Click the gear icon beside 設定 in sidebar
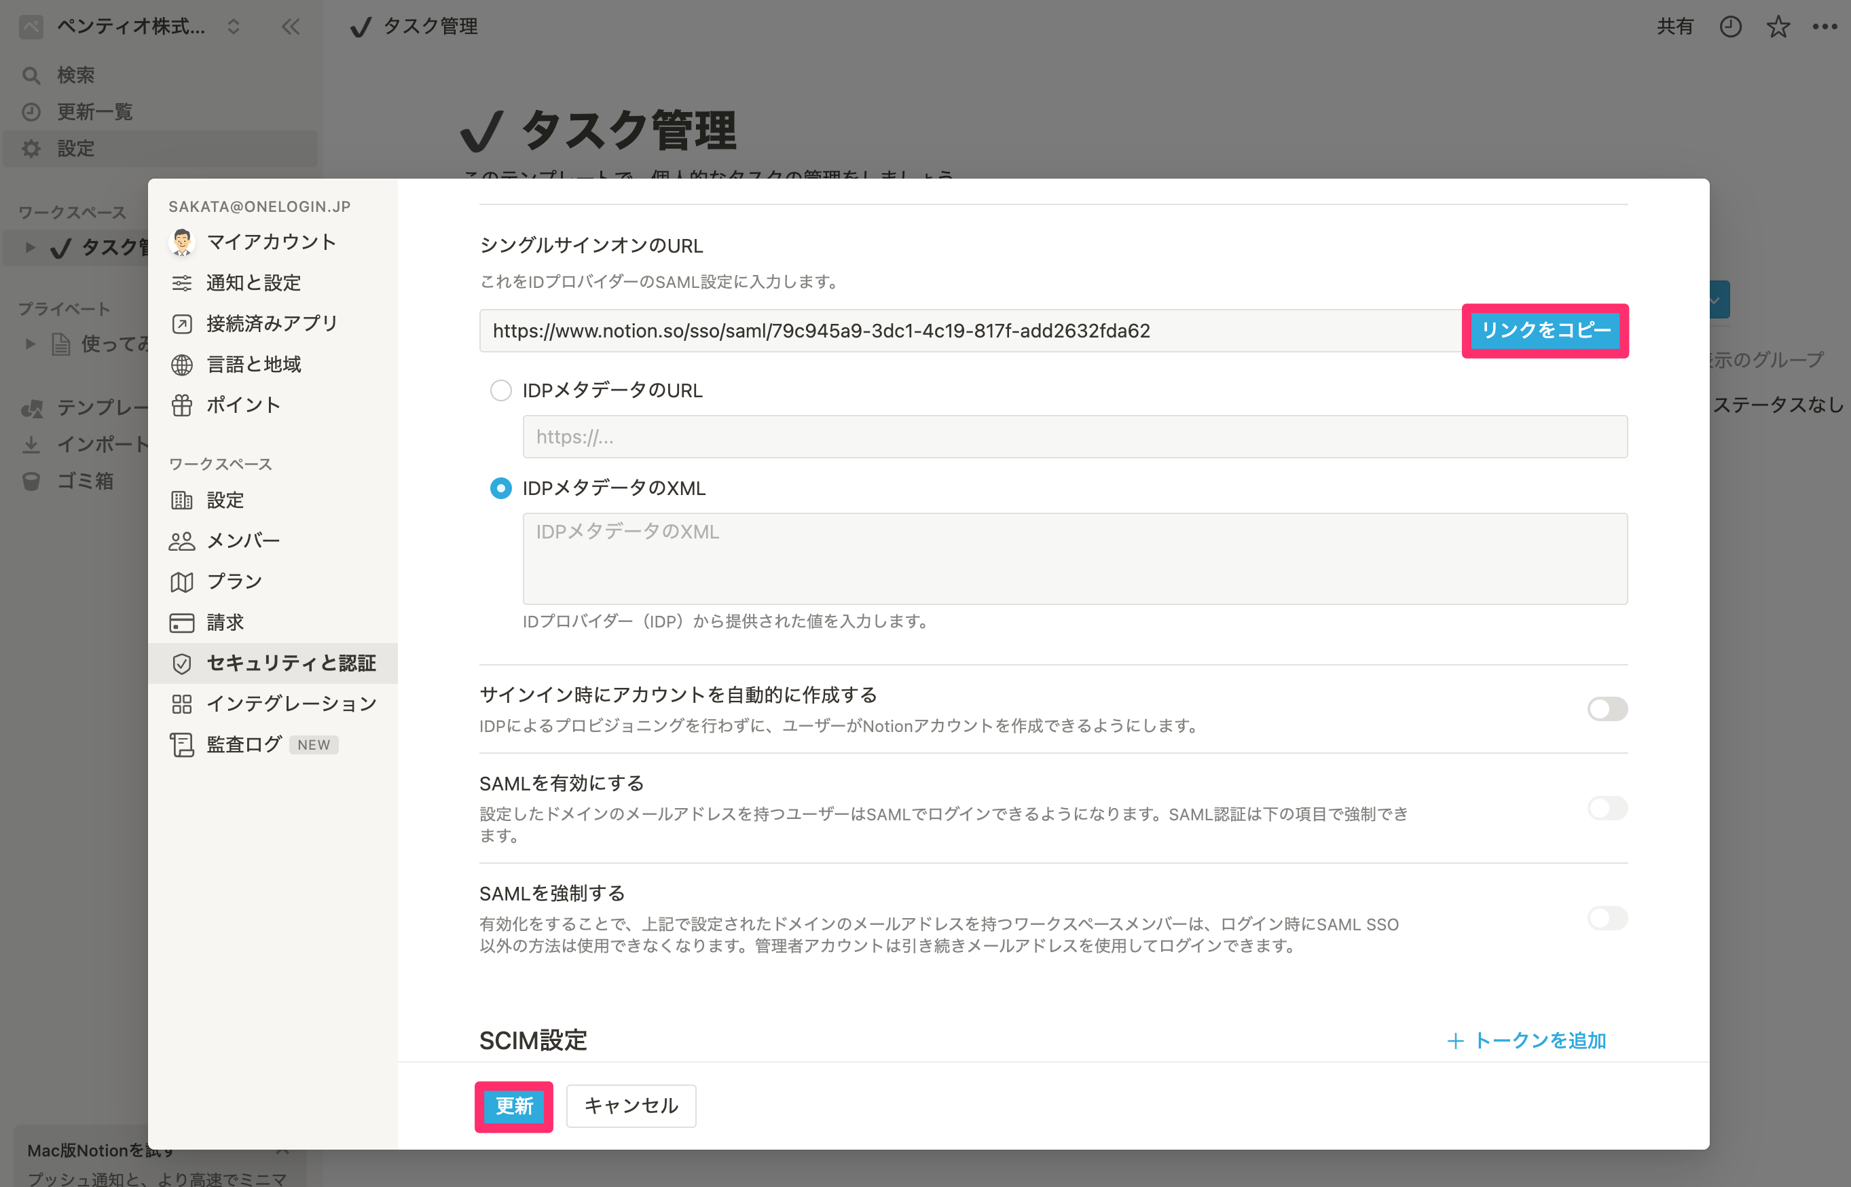Screen dimensions: 1851x1187 (x=31, y=149)
